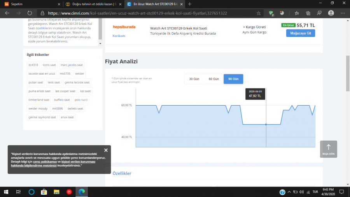
Task: Open the favorites list icon
Action: tap(297, 13)
